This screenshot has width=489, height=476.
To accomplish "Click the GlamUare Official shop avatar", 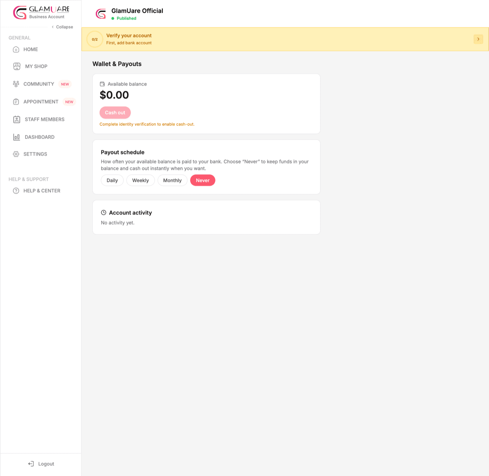I will tap(101, 14).
